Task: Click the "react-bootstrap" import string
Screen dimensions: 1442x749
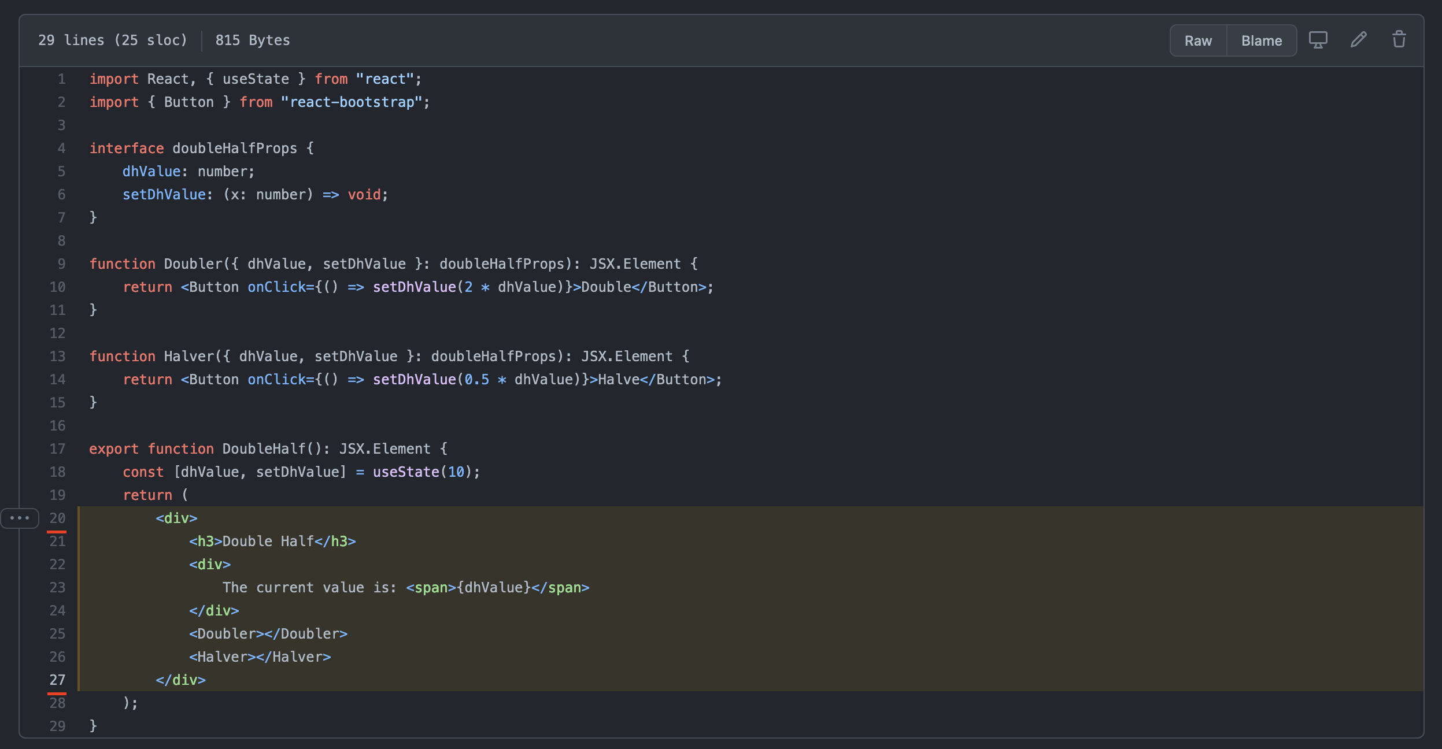Action: [352, 102]
